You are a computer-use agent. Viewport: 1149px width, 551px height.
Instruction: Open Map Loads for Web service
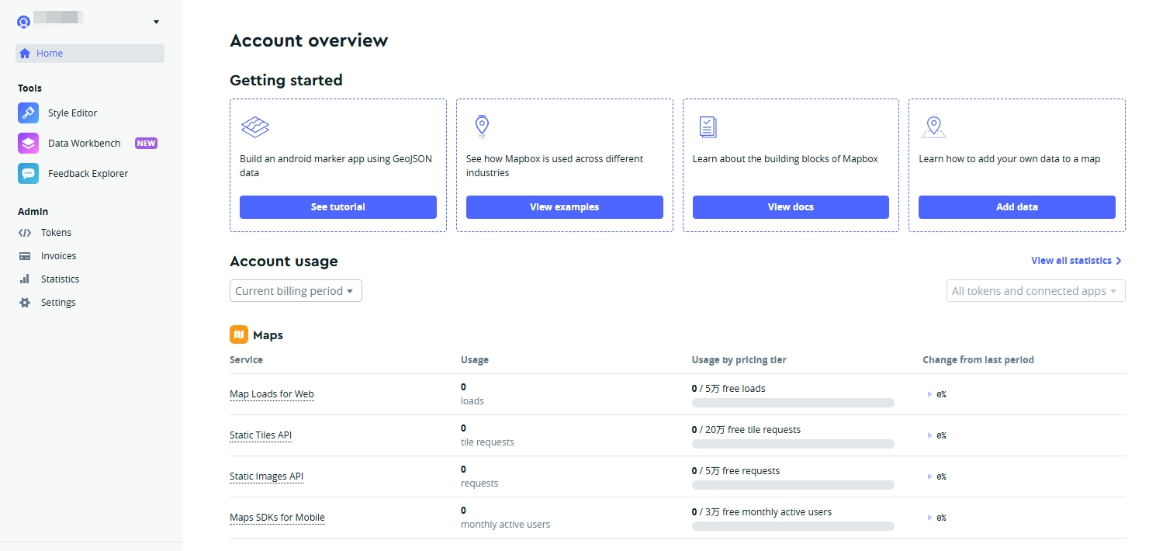coord(272,394)
